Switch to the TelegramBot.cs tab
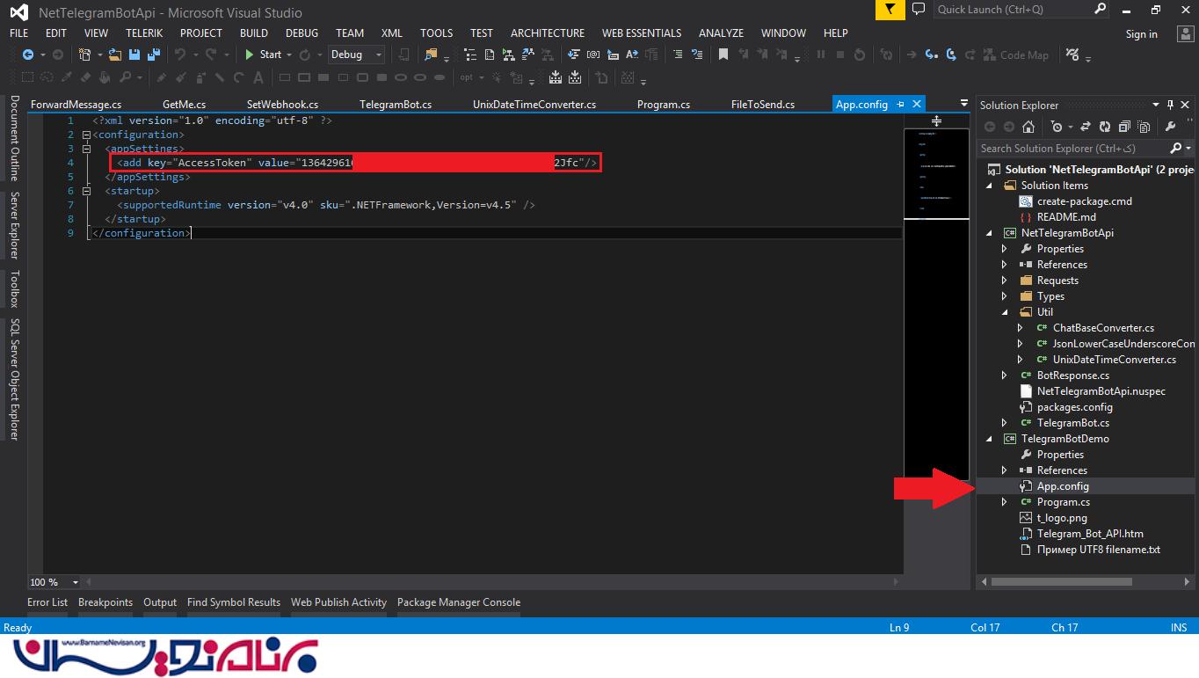 pyautogui.click(x=396, y=105)
